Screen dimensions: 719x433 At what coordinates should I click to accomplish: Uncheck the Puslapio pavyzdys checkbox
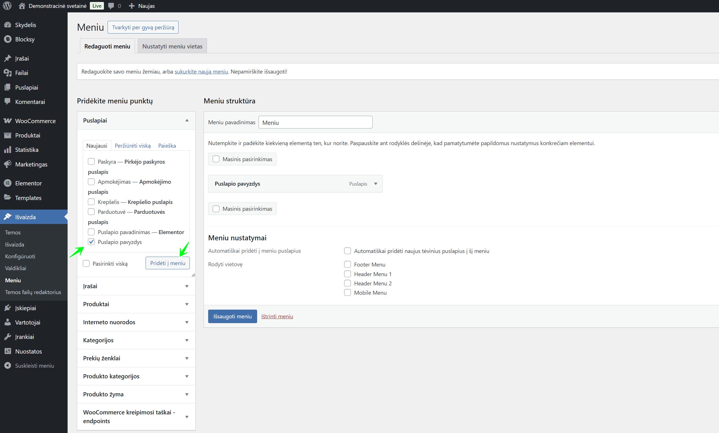(91, 242)
